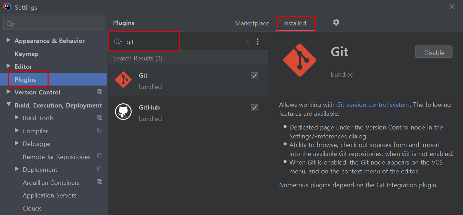Open Application Servers settings
The height and width of the screenshot is (215, 463).
pyautogui.click(x=50, y=195)
